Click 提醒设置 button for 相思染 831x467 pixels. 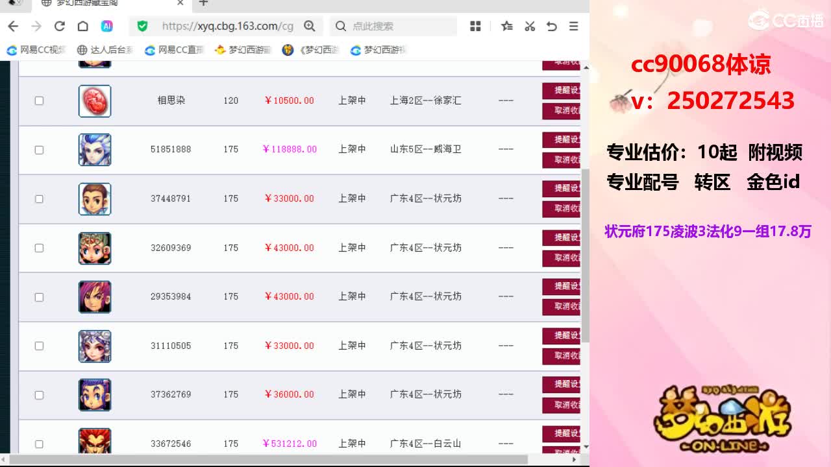[x=561, y=90]
